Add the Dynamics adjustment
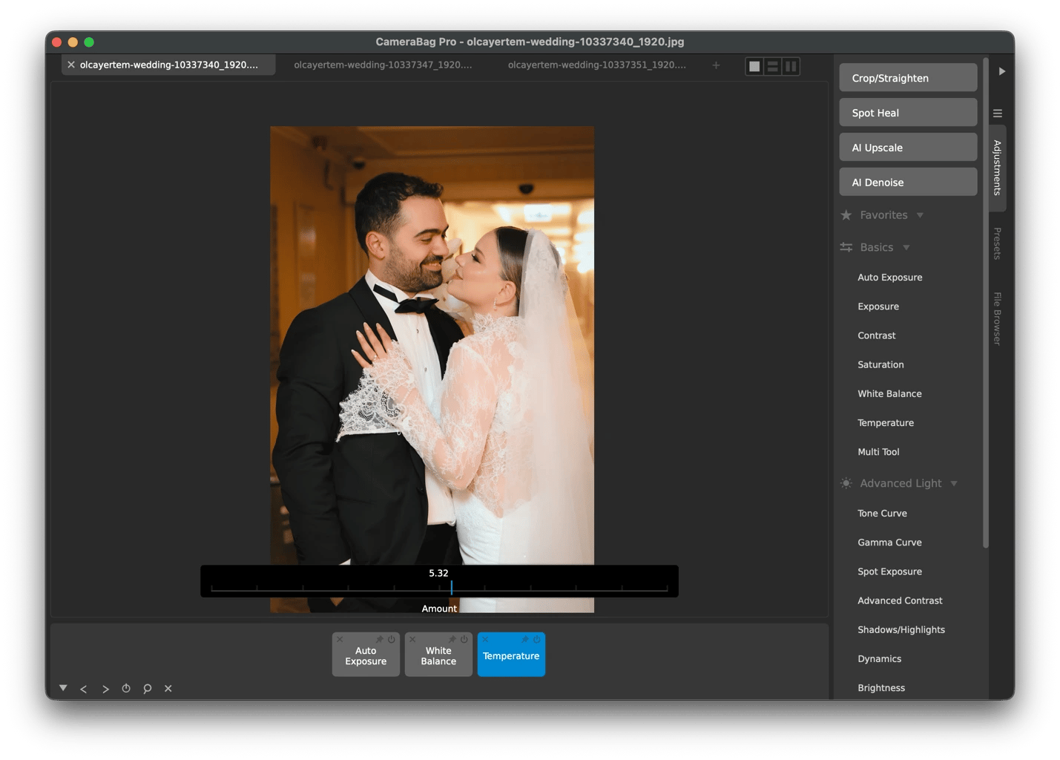The width and height of the screenshot is (1060, 760). coord(879,659)
